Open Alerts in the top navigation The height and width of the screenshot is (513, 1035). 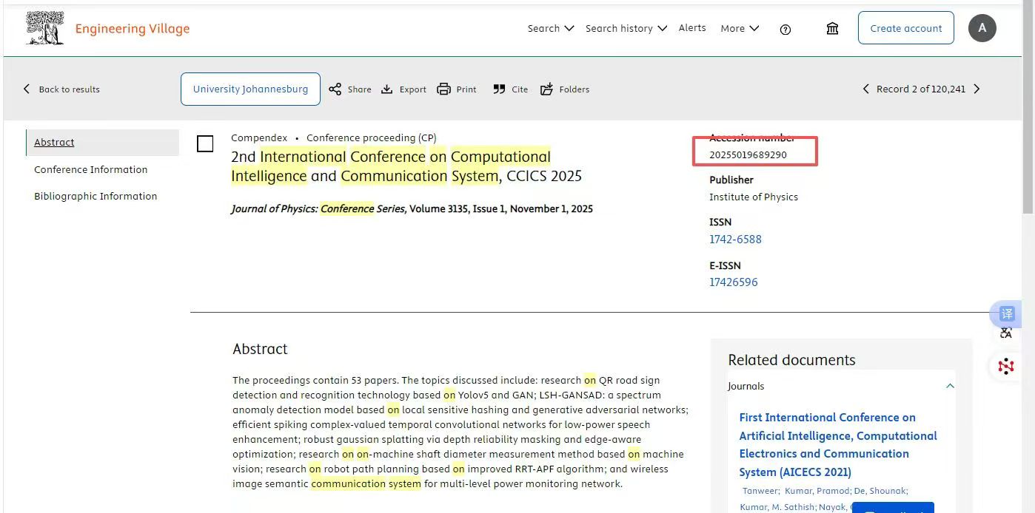(x=692, y=28)
